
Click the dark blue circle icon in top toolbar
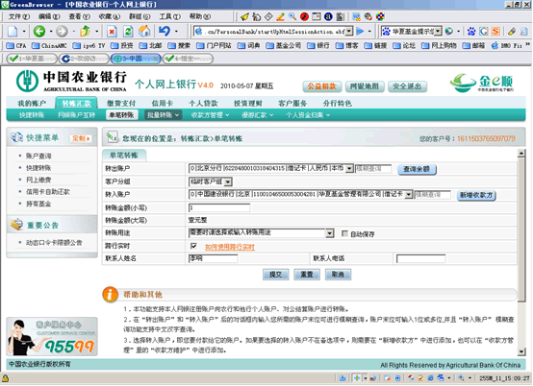[x=328, y=16]
